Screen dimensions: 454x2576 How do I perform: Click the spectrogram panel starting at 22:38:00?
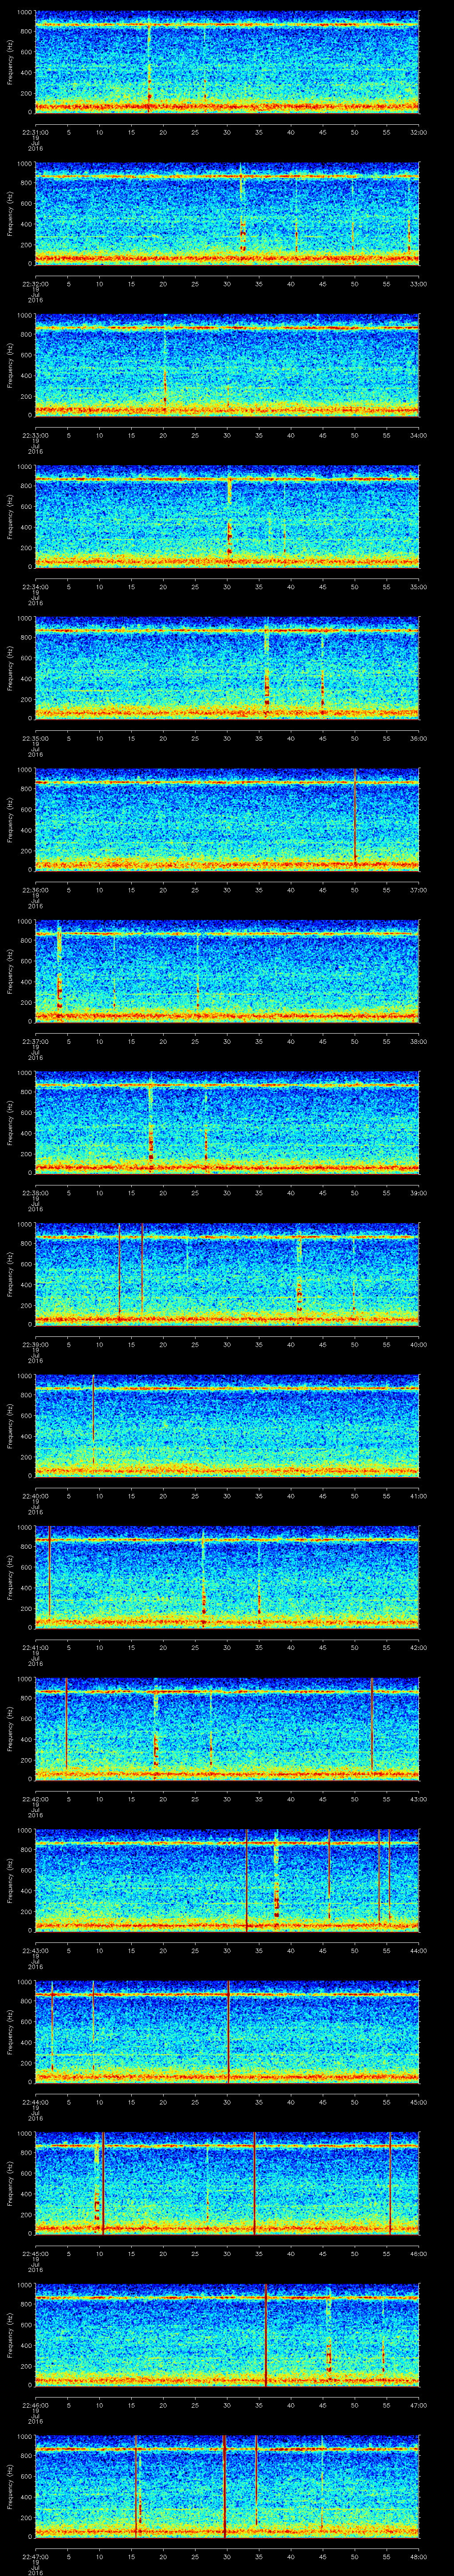[x=227, y=1122]
